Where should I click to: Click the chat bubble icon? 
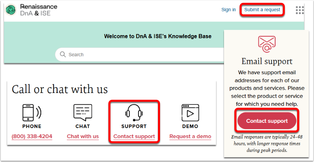coord(83,112)
